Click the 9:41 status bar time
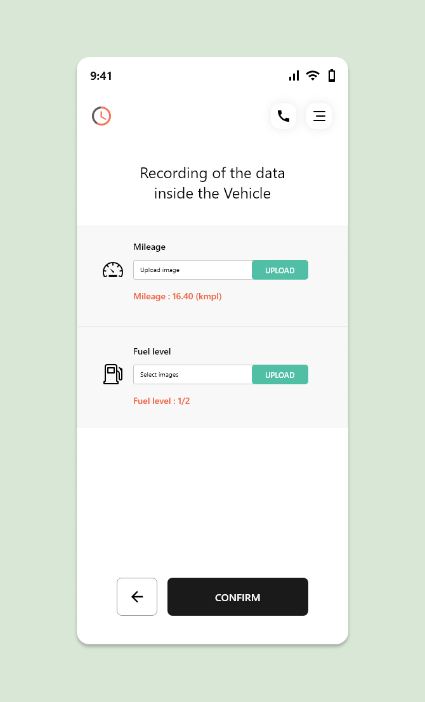 [101, 76]
